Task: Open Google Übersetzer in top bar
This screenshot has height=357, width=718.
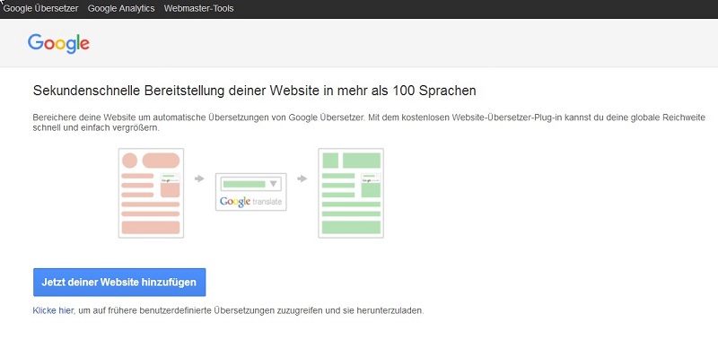Action: tap(40, 8)
